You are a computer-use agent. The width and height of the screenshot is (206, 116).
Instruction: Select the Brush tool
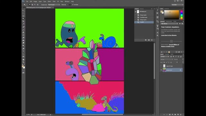[x=23, y=30]
